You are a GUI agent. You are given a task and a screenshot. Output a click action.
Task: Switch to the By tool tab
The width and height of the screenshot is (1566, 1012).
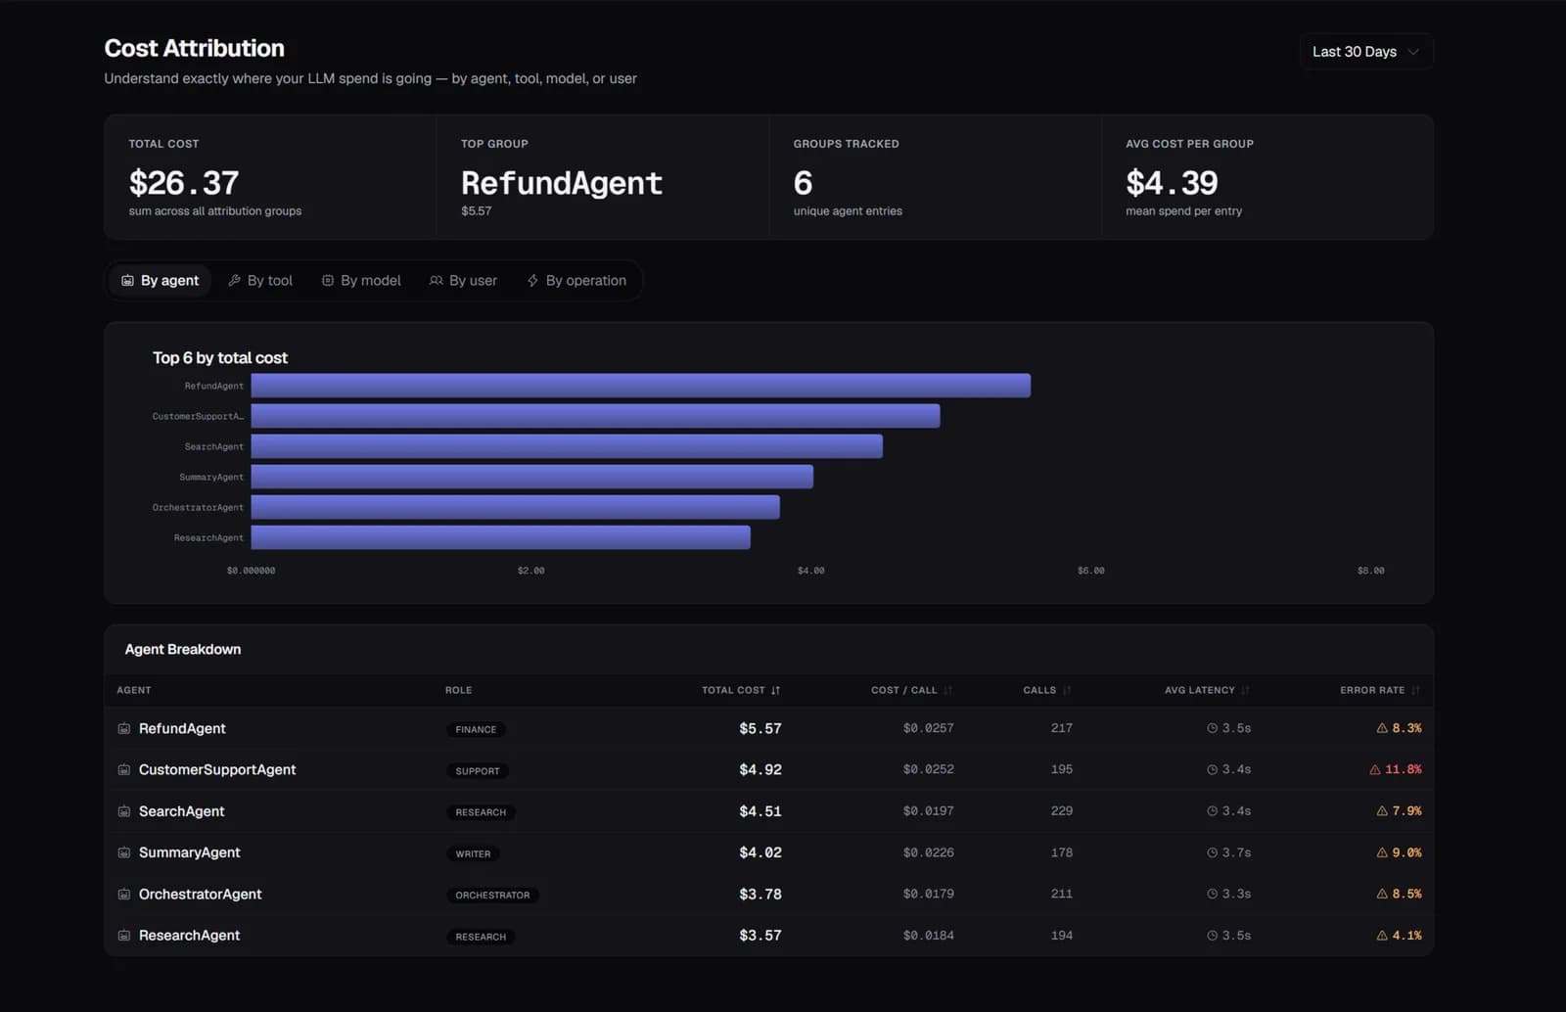pyautogui.click(x=260, y=281)
